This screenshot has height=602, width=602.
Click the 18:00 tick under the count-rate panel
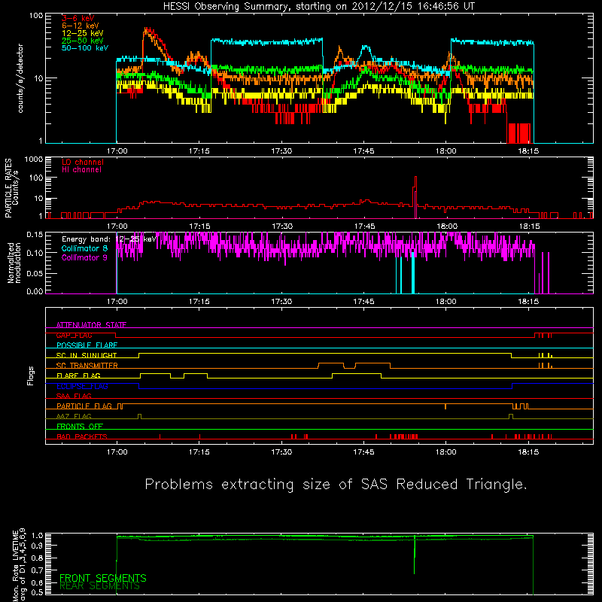[445, 151]
